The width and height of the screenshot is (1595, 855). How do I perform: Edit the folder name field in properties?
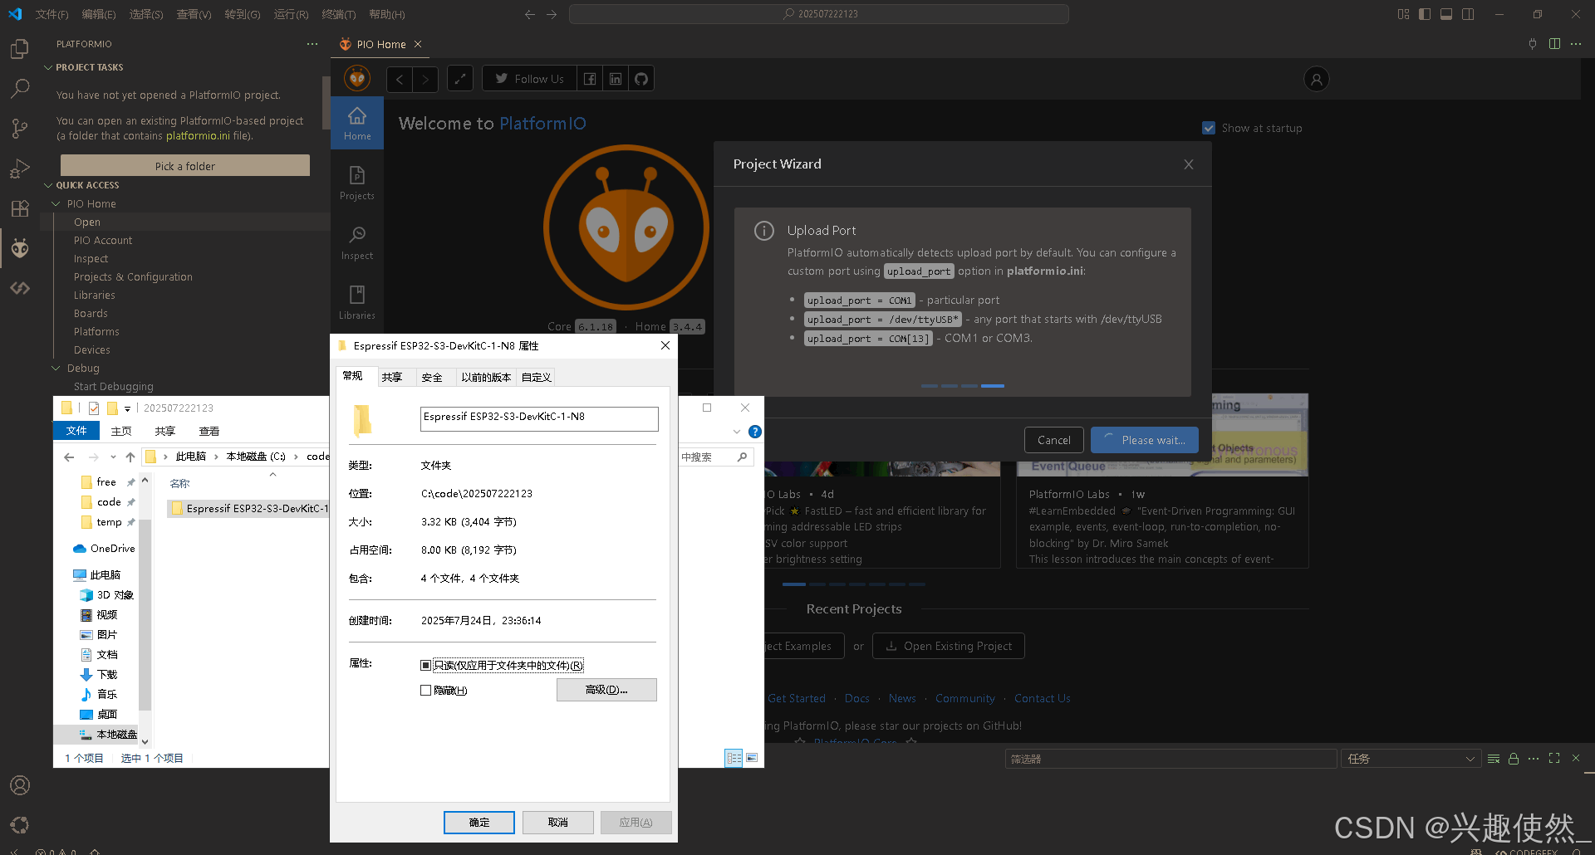539,418
